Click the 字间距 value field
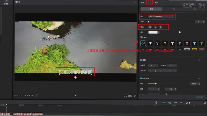 click(152, 65)
